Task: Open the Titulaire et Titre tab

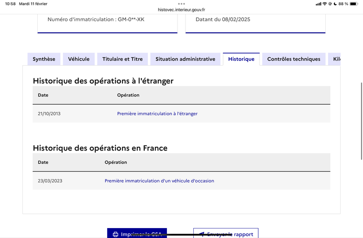Action: pos(123,59)
